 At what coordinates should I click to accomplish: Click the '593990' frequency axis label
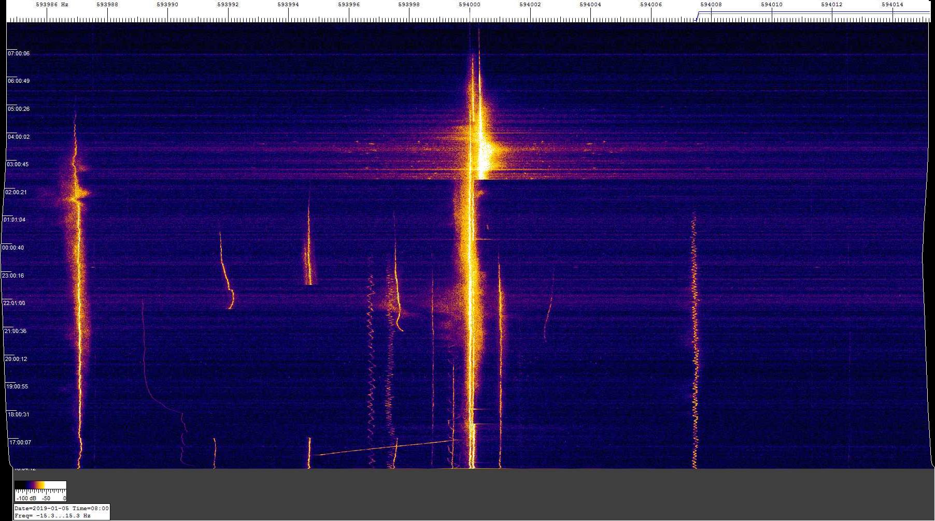167,5
